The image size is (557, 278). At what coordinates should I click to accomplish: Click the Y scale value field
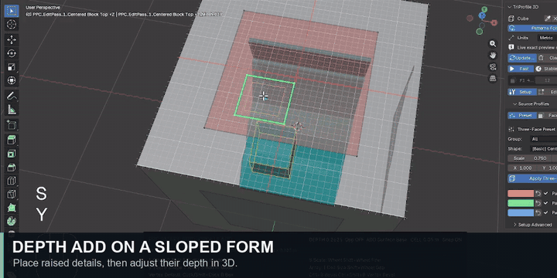pos(548,168)
